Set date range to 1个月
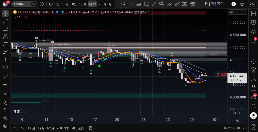 pyautogui.click(x=31, y=128)
